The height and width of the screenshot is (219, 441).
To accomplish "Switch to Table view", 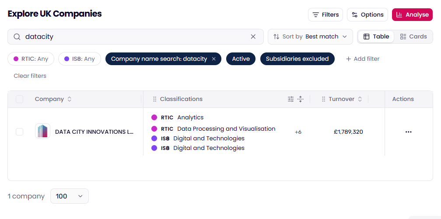I will pyautogui.click(x=376, y=37).
